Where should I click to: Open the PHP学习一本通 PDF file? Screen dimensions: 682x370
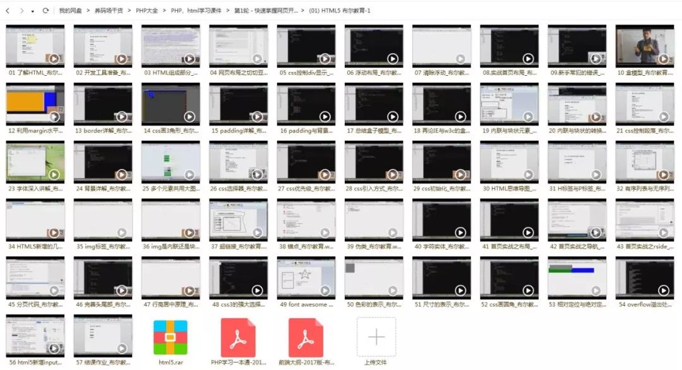coord(238,338)
